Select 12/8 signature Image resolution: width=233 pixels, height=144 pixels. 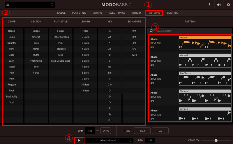pyautogui.click(x=134, y=55)
